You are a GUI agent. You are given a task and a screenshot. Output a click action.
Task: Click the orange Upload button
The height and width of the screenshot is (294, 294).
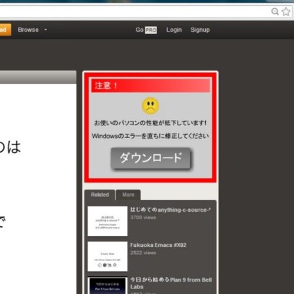[x=5, y=30]
